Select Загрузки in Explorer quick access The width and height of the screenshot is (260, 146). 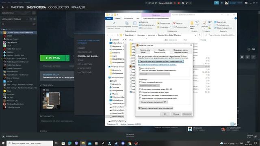(x=116, y=40)
